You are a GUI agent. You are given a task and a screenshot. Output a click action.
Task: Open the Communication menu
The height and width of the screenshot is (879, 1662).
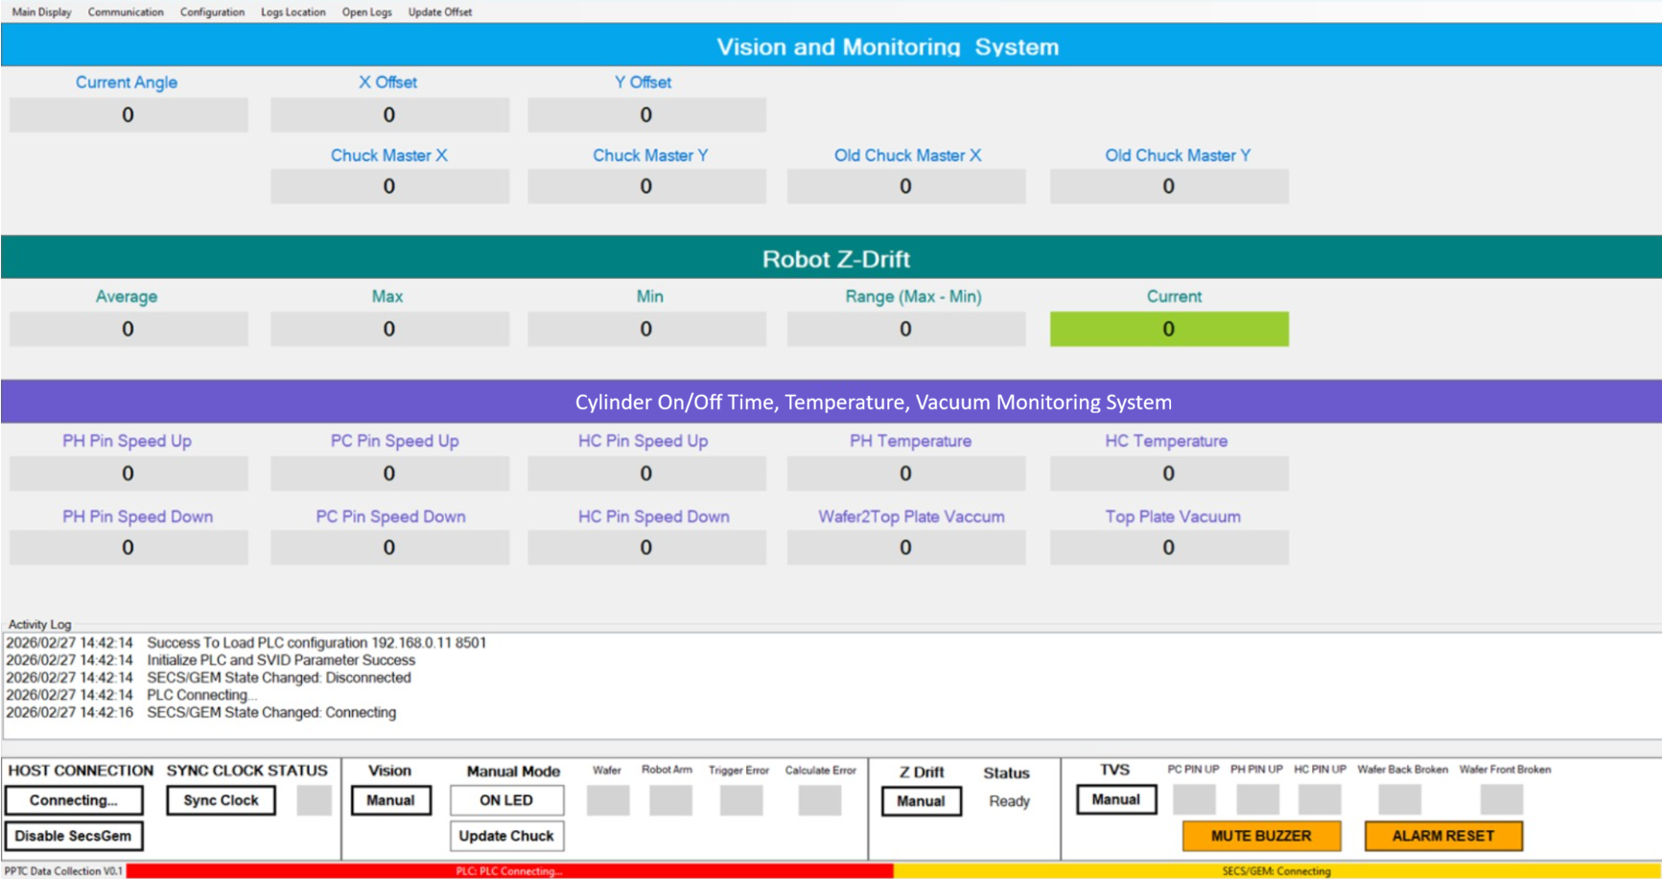coord(126,12)
